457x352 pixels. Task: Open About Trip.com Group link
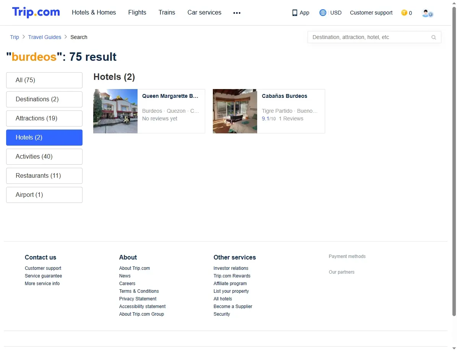(142, 314)
